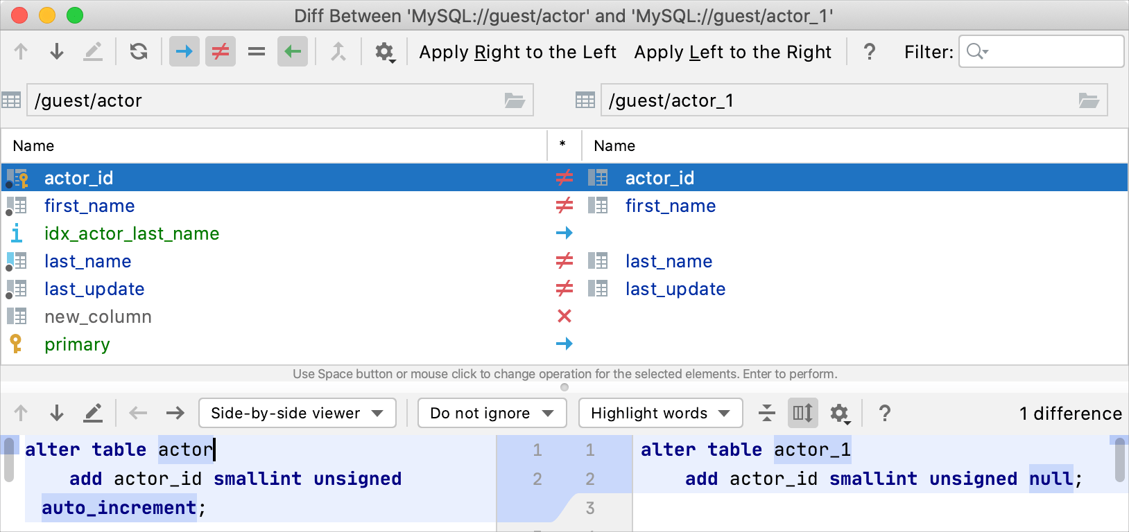
Task: Expand the Highlight words dropdown
Action: tap(660, 414)
